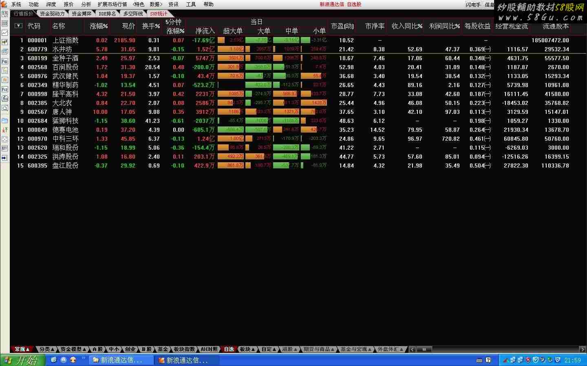
Task: Select the 水井坊 stock row
Action: [298, 49]
